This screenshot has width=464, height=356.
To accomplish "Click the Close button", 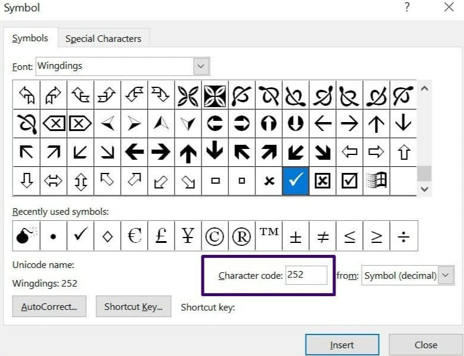I will (426, 345).
